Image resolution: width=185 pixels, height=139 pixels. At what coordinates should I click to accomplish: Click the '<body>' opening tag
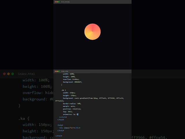coord(60,125)
